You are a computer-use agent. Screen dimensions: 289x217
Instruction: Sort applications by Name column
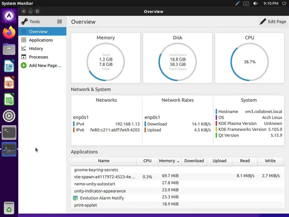(x=104, y=161)
